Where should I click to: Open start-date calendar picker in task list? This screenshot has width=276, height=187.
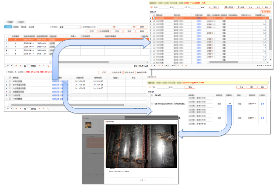pos(114,27)
